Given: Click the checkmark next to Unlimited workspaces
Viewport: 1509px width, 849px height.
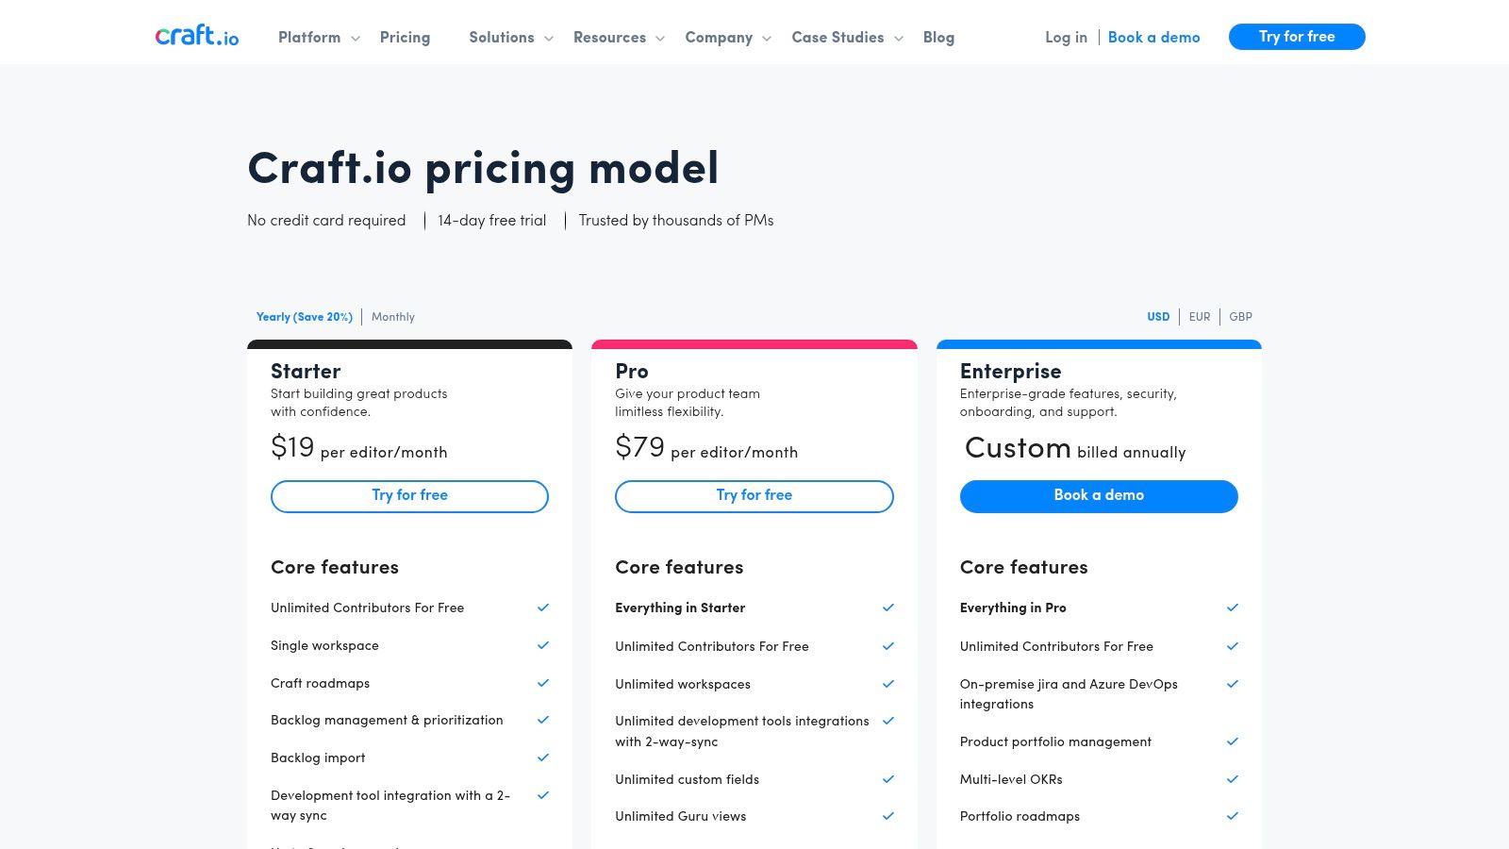Looking at the screenshot, I should (x=887, y=684).
